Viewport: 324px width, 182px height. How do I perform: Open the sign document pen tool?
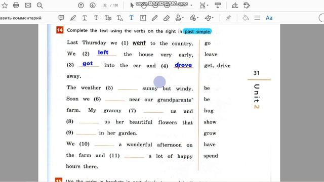point(235,6)
